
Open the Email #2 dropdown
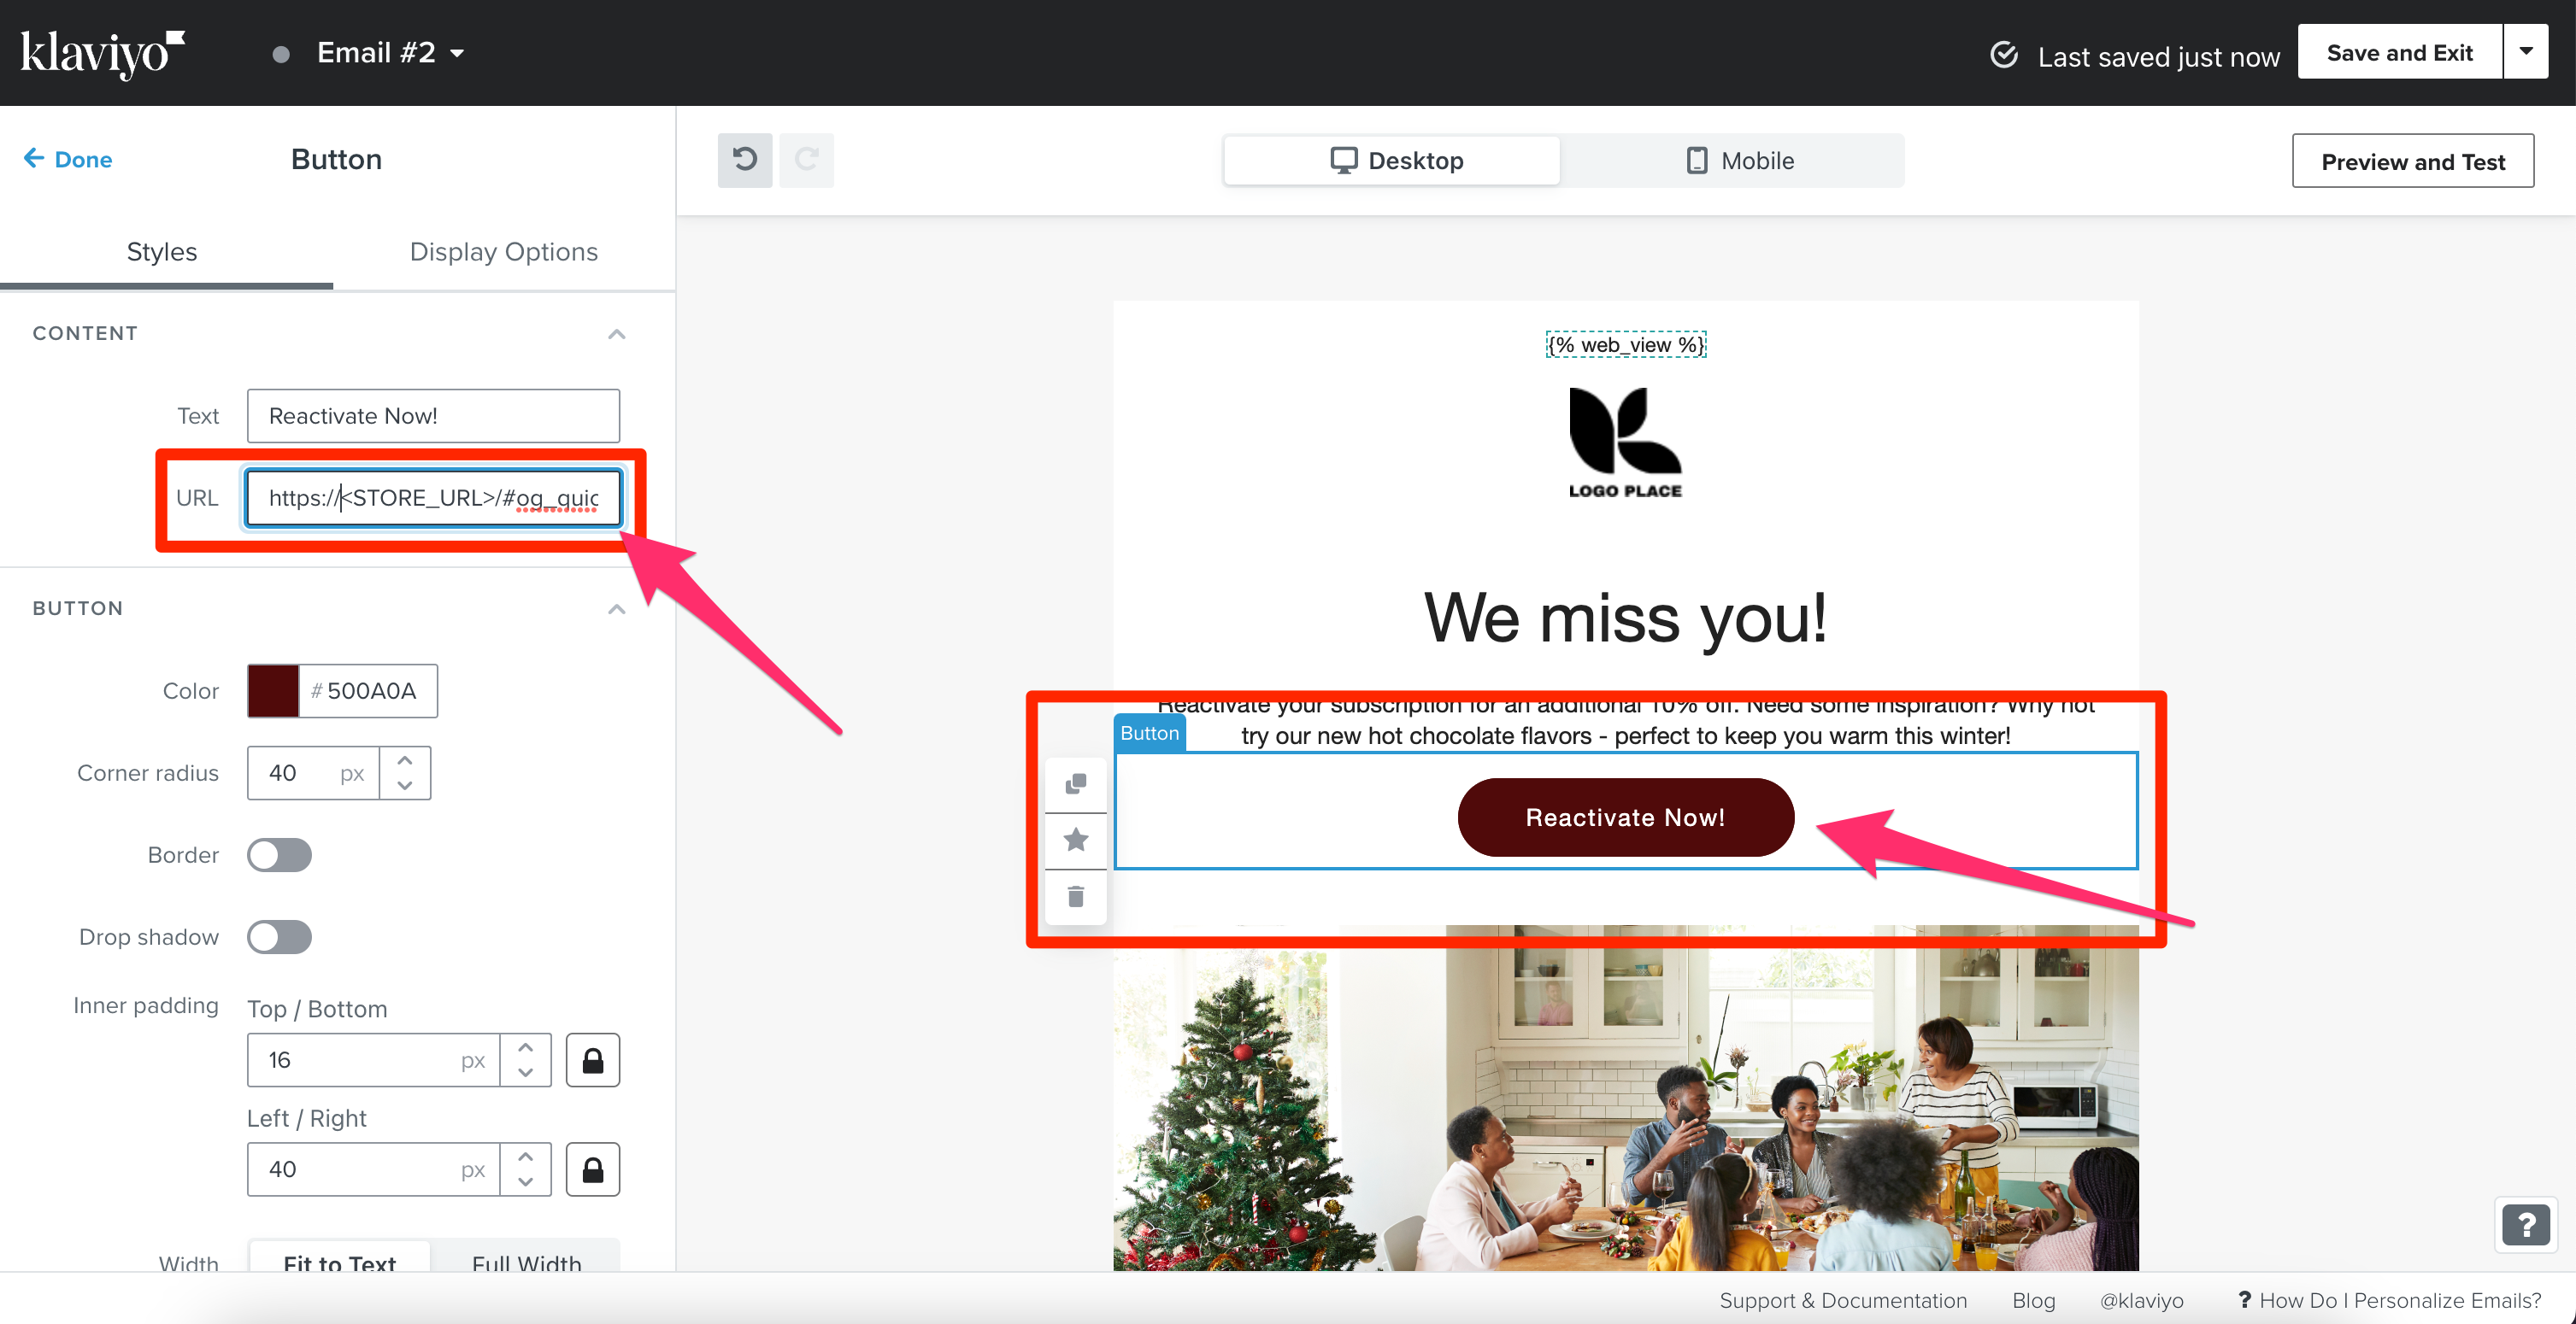tap(389, 53)
